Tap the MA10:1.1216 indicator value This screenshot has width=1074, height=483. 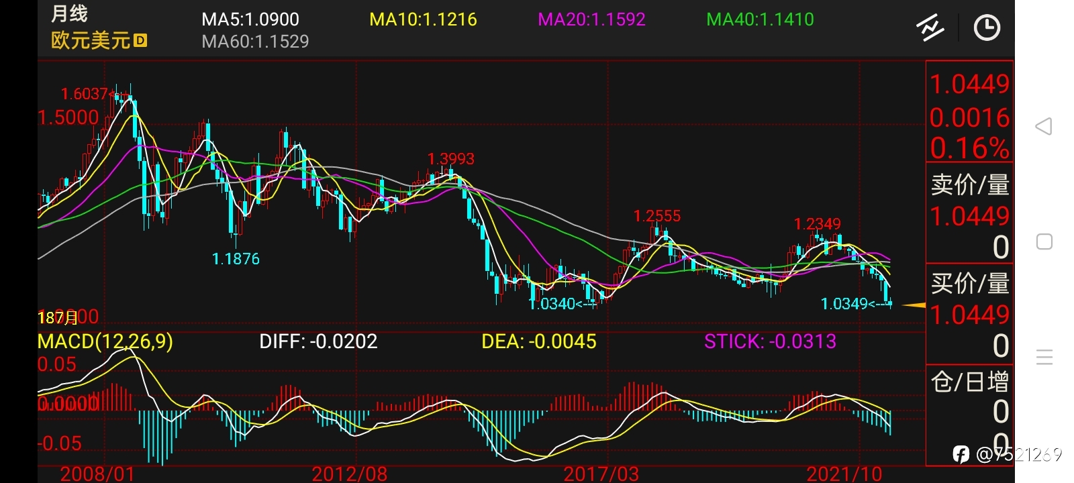(x=423, y=19)
